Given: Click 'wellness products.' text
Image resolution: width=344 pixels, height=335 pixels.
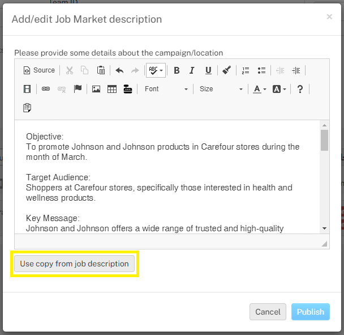Looking at the screenshot, I should click(61, 198).
